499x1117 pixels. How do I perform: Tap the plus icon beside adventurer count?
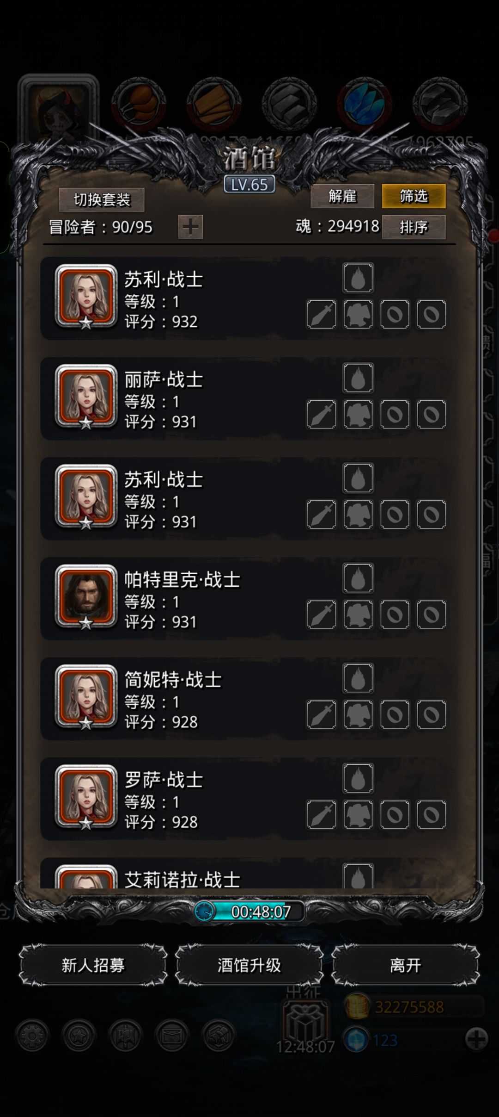pos(190,227)
